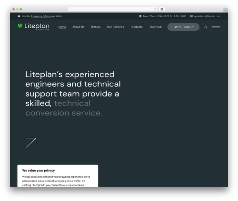The height and width of the screenshot is (201, 238).
Task: Open the History menu item
Action: click(x=96, y=27)
